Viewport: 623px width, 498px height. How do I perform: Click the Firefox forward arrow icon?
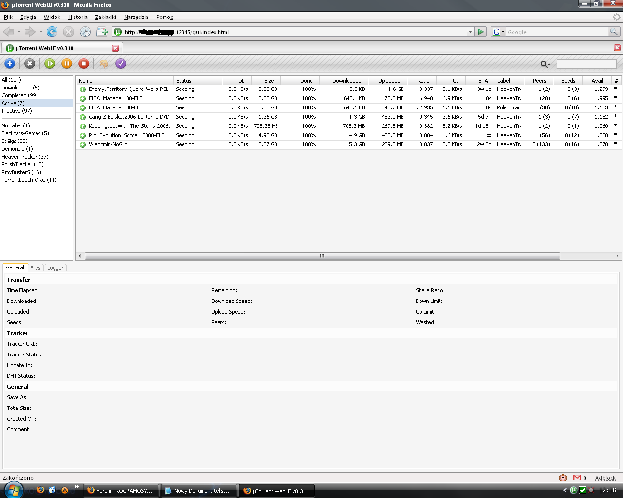[30, 32]
